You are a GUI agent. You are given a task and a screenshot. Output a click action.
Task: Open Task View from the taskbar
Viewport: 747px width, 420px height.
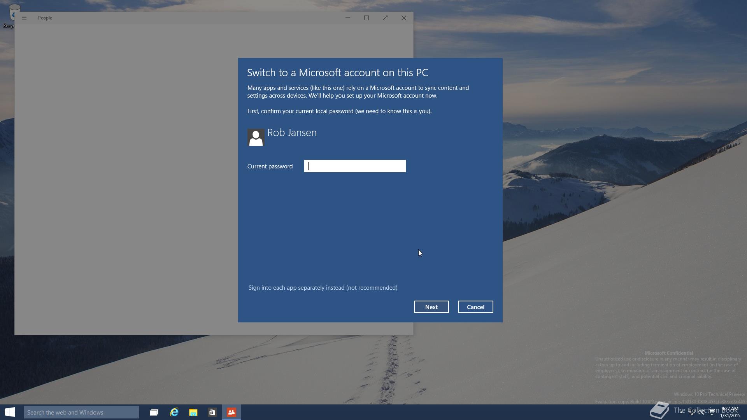point(154,412)
